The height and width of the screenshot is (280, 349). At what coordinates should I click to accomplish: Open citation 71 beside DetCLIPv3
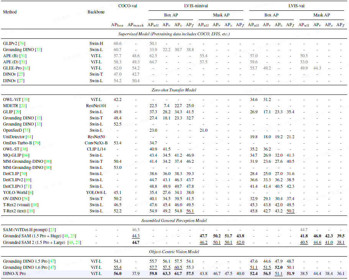(28, 186)
